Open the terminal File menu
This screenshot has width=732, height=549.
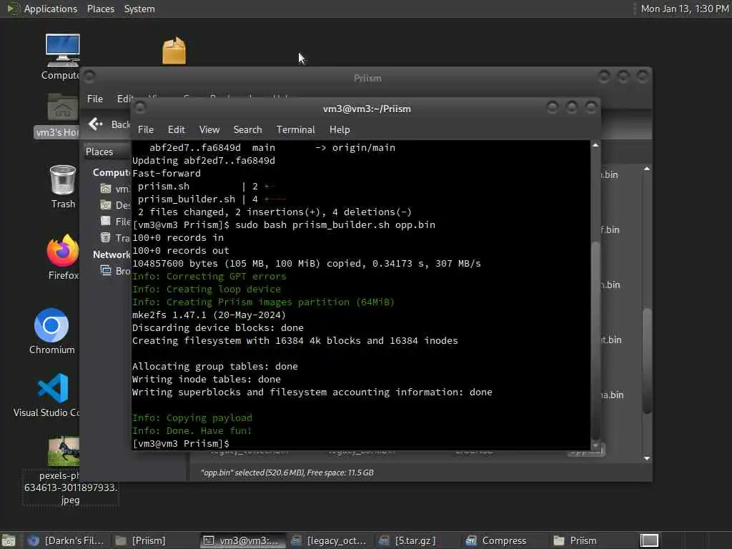146,129
